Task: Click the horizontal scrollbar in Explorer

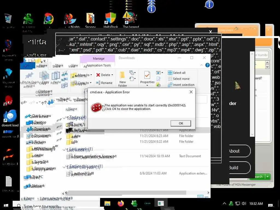Action: pyautogui.click(x=127, y=193)
